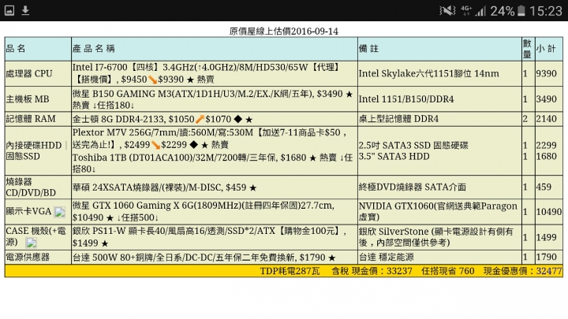This screenshot has width=568, height=319.
Task: Tap the signal strength bars icon
Action: pos(480,11)
